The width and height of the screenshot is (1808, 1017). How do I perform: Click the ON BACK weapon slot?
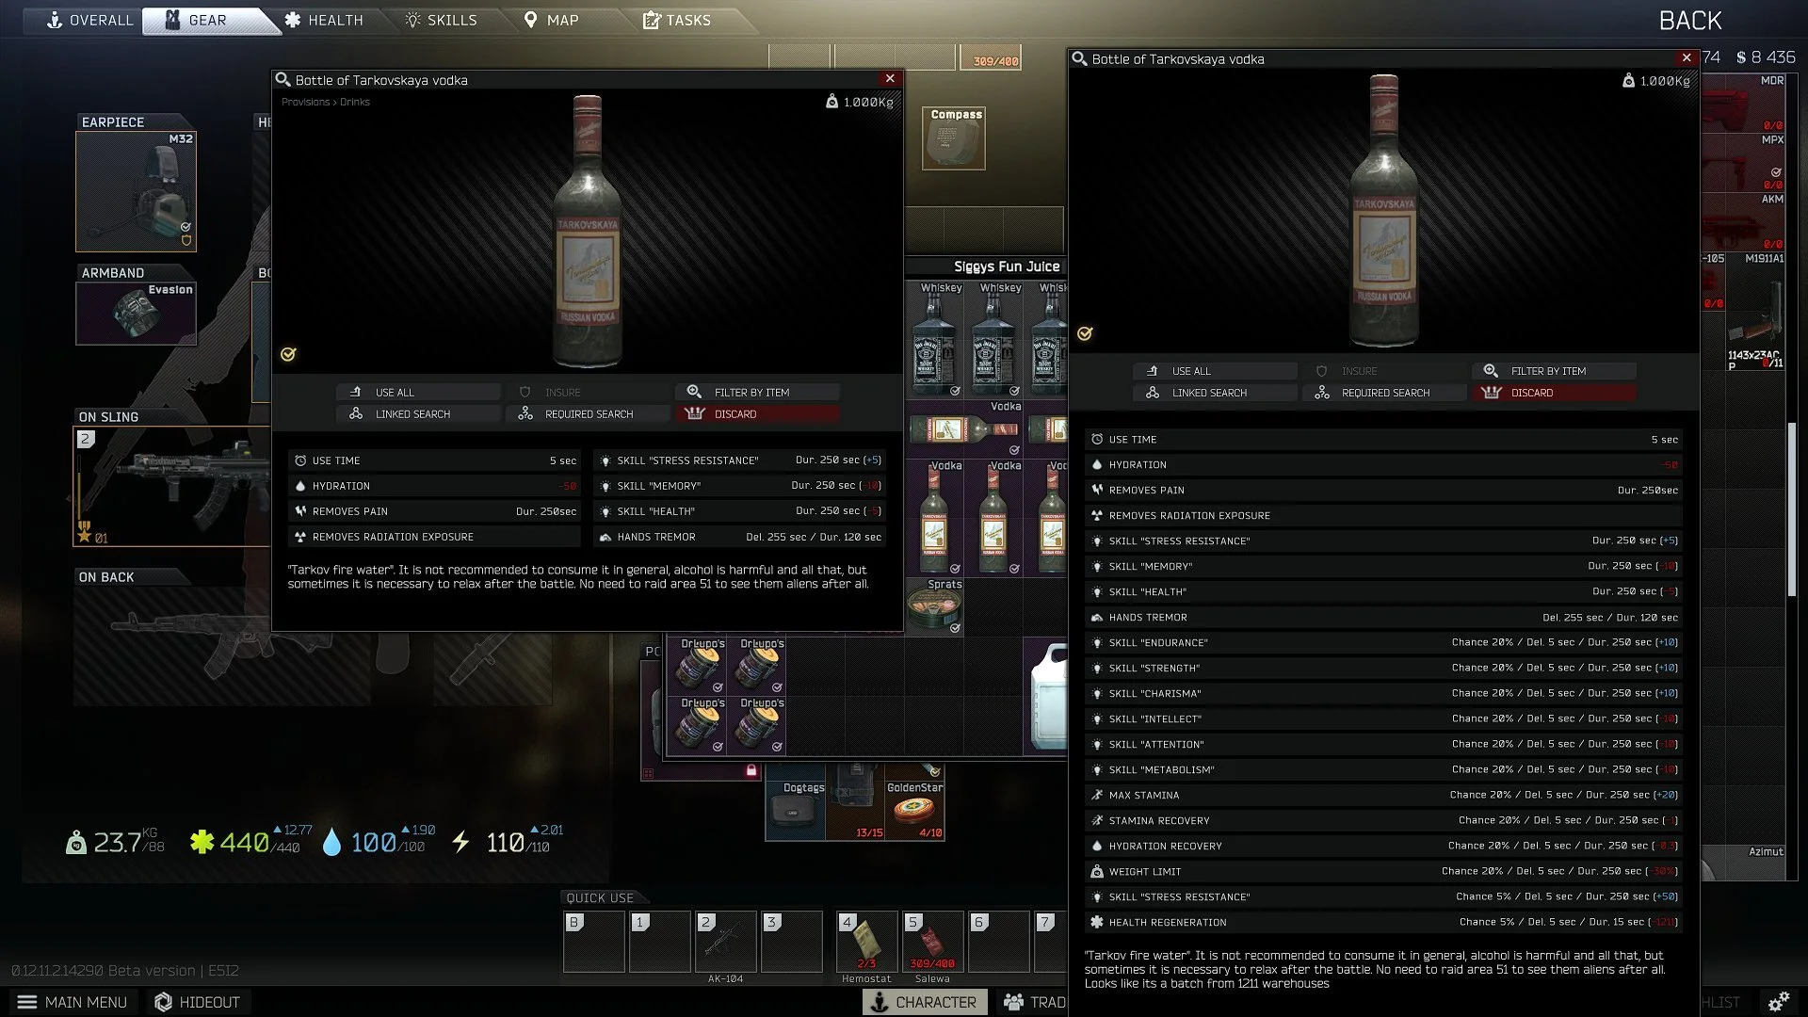[x=220, y=646]
